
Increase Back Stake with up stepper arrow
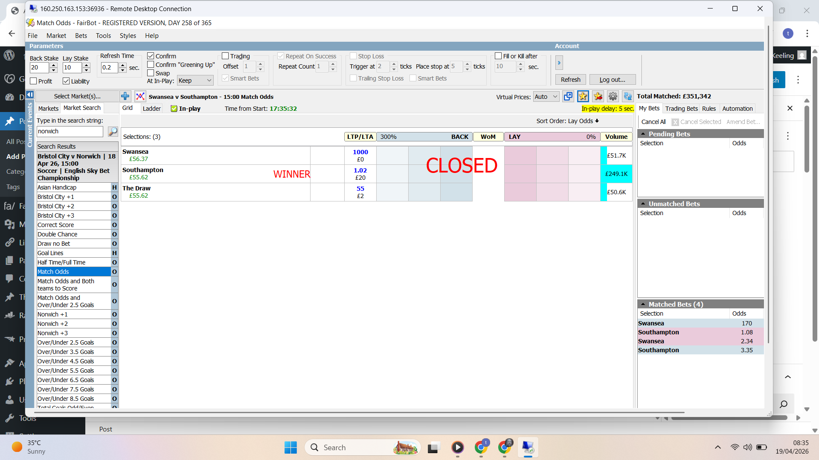pyautogui.click(x=53, y=65)
